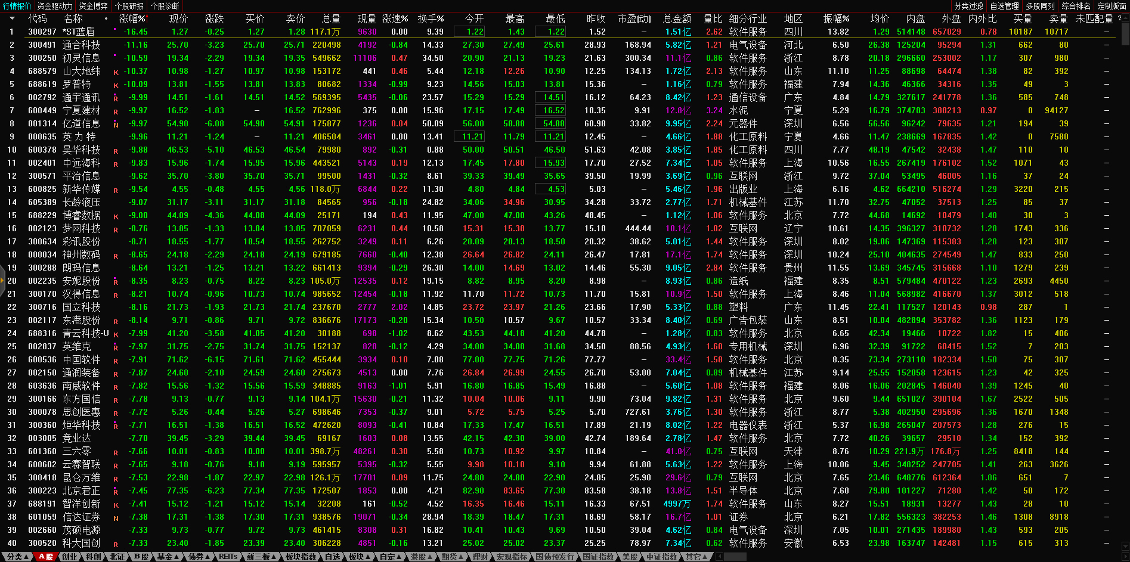Click the N marker beside 信达证券
Image resolution: width=1130 pixels, height=562 pixels.
pos(116,518)
